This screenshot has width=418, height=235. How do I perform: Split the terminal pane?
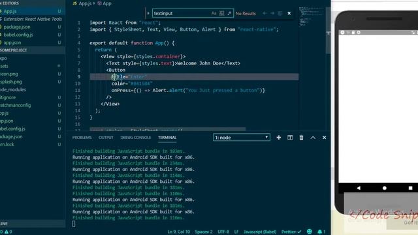point(290,138)
